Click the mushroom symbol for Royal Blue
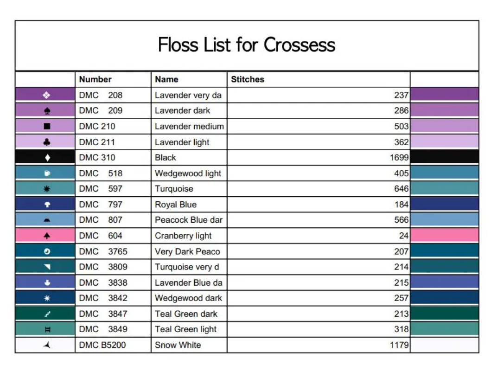Screen dimensions: 497x385 tap(46, 205)
